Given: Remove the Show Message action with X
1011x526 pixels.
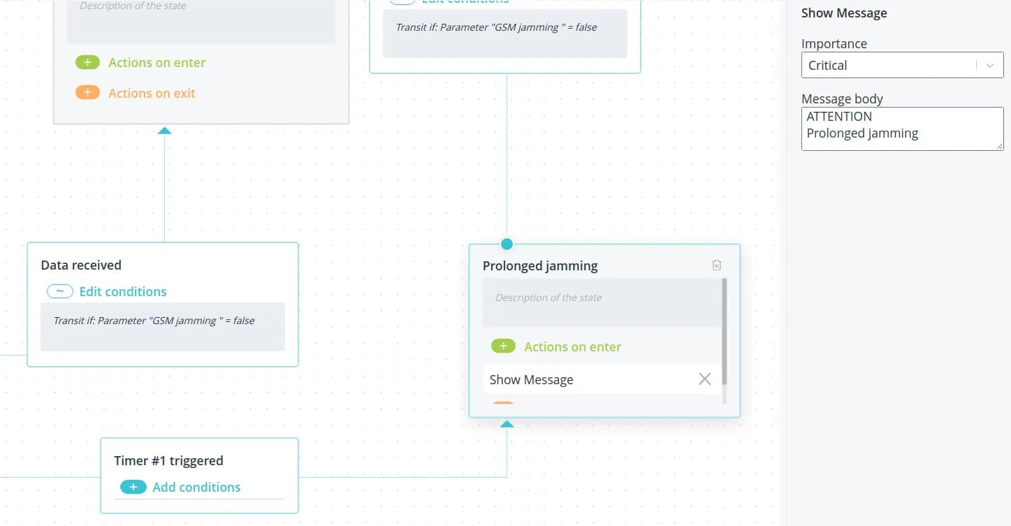Looking at the screenshot, I should tap(704, 379).
